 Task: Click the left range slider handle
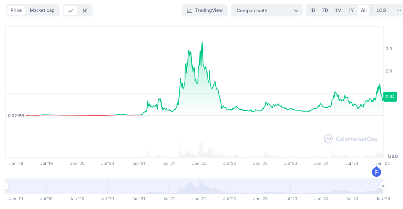click(x=5, y=186)
